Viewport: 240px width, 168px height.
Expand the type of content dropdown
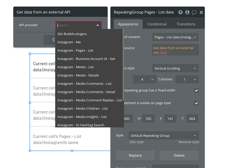(175, 37)
